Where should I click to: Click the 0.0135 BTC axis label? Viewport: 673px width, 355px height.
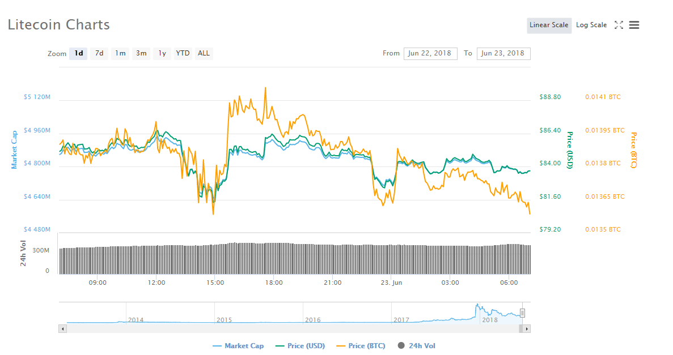point(603,229)
